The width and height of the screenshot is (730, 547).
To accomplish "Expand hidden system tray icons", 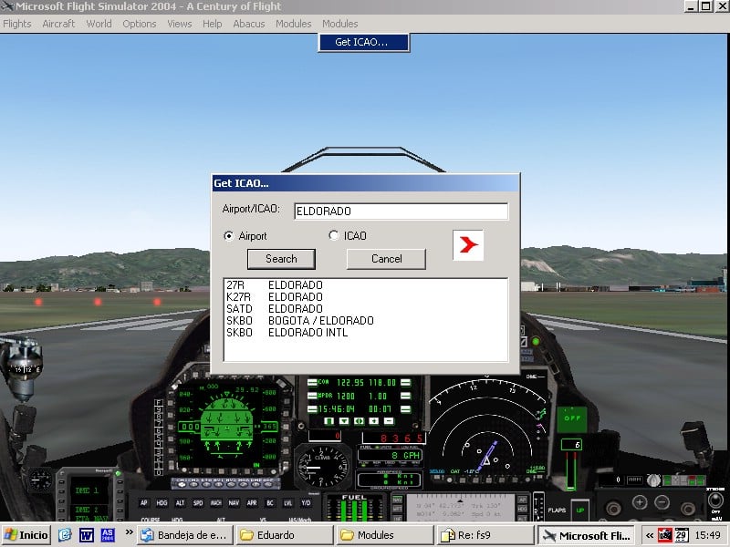I will click(649, 535).
